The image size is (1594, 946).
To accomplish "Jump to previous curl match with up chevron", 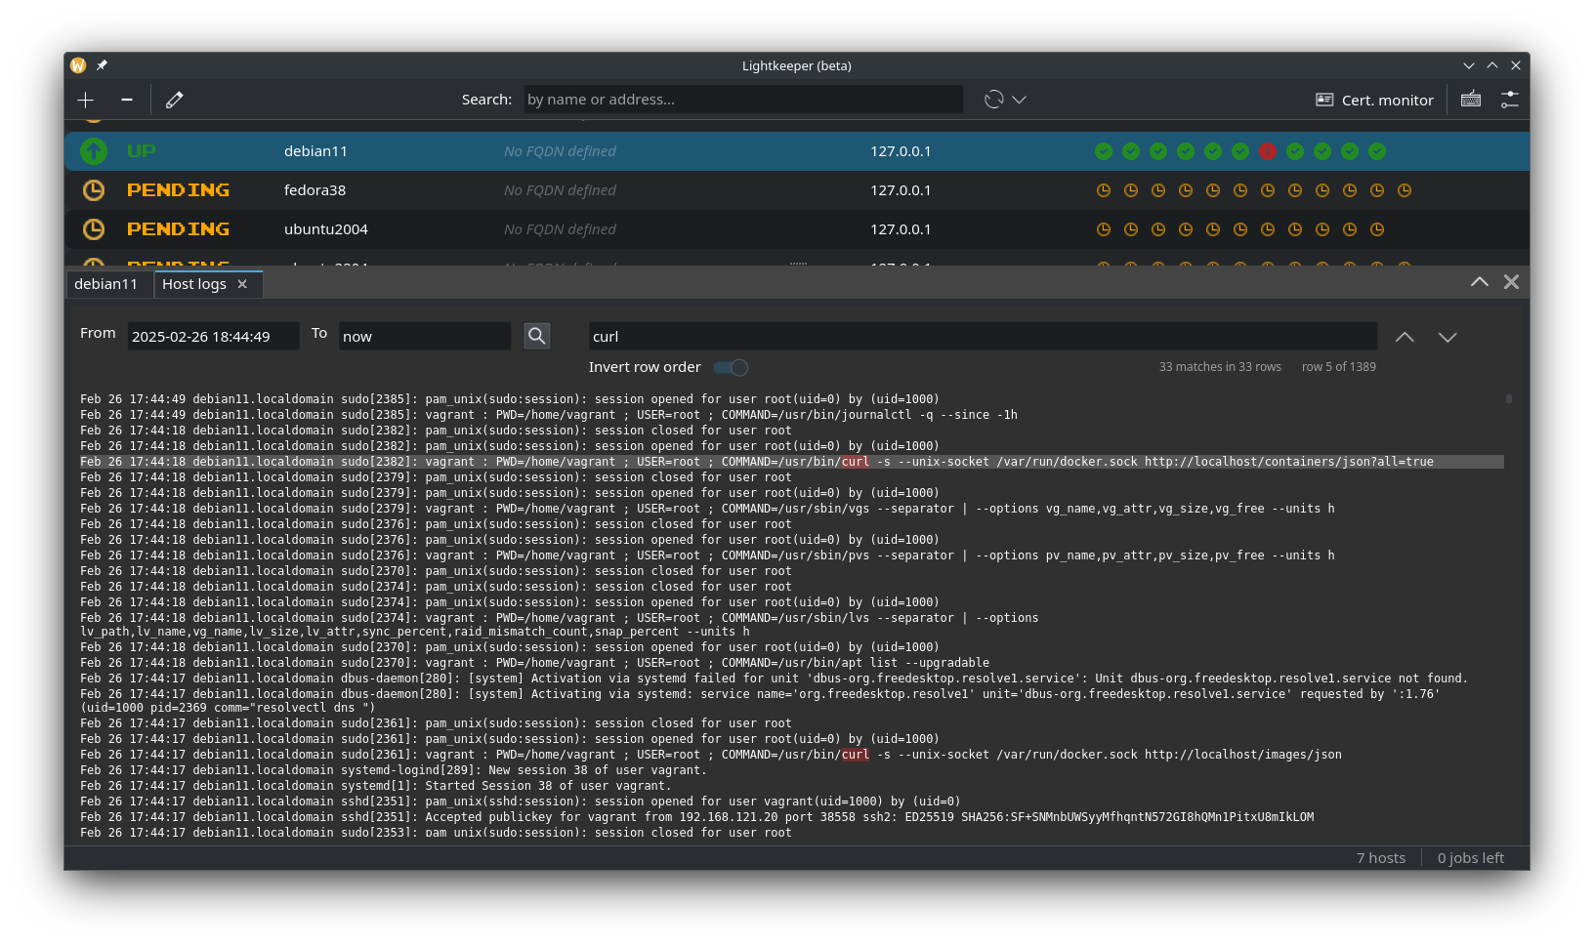I will coord(1405,337).
